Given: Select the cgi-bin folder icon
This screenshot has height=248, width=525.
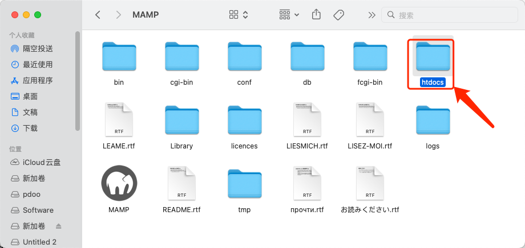Looking at the screenshot, I should click(182, 56).
